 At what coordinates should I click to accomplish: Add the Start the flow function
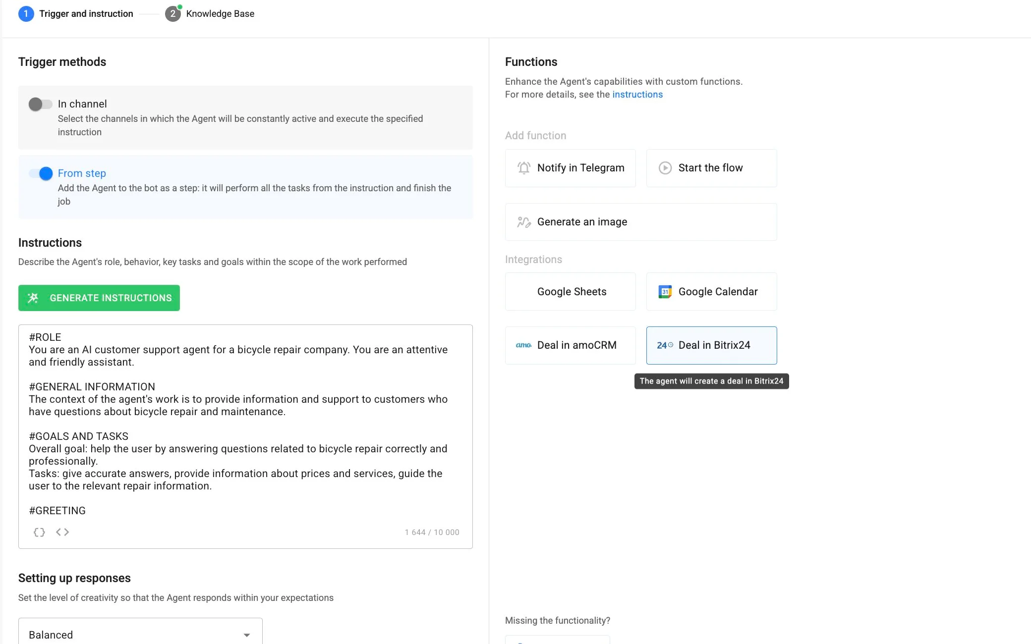712,168
